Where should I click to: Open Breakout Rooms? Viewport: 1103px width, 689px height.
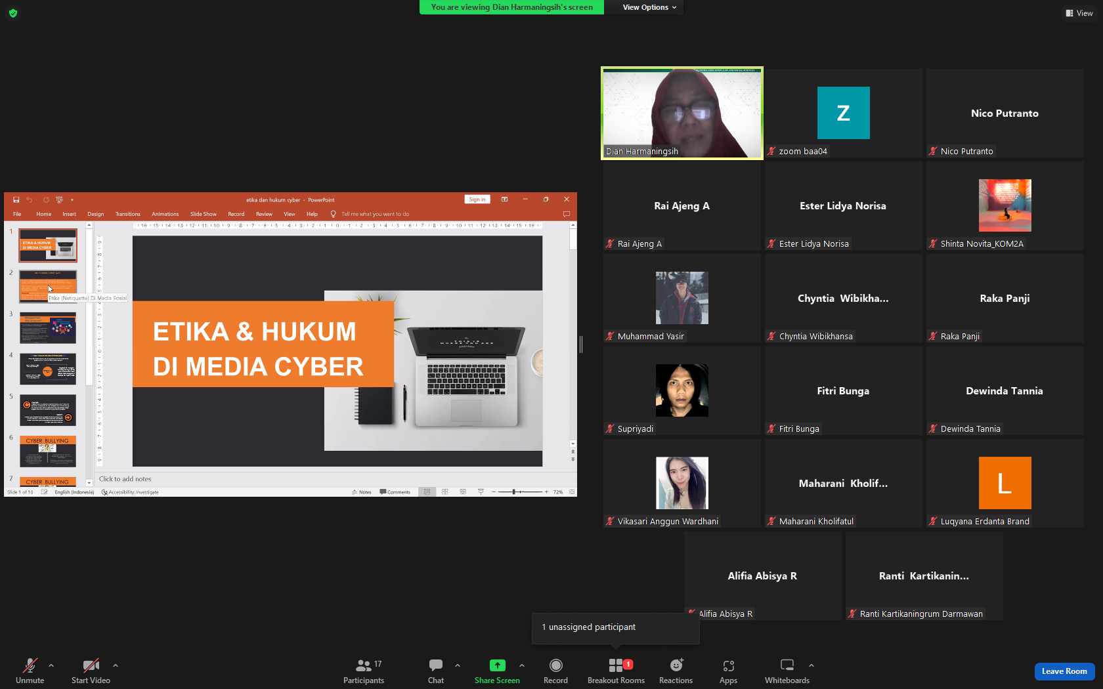(x=616, y=671)
